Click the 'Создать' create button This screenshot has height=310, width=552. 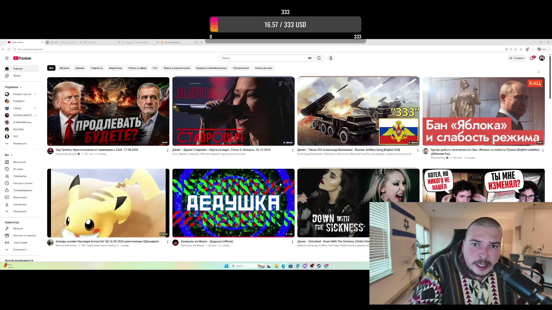pos(517,58)
